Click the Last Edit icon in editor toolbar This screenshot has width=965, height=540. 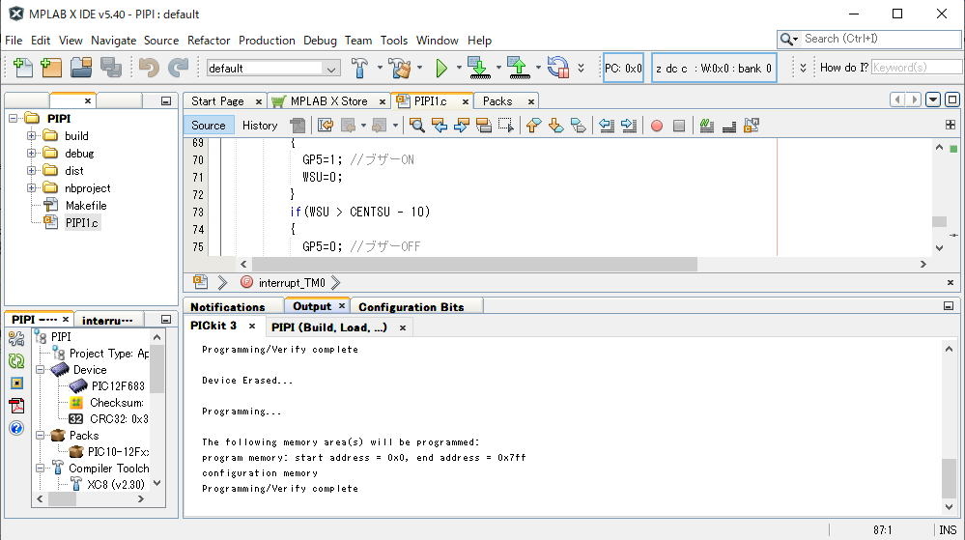point(326,126)
